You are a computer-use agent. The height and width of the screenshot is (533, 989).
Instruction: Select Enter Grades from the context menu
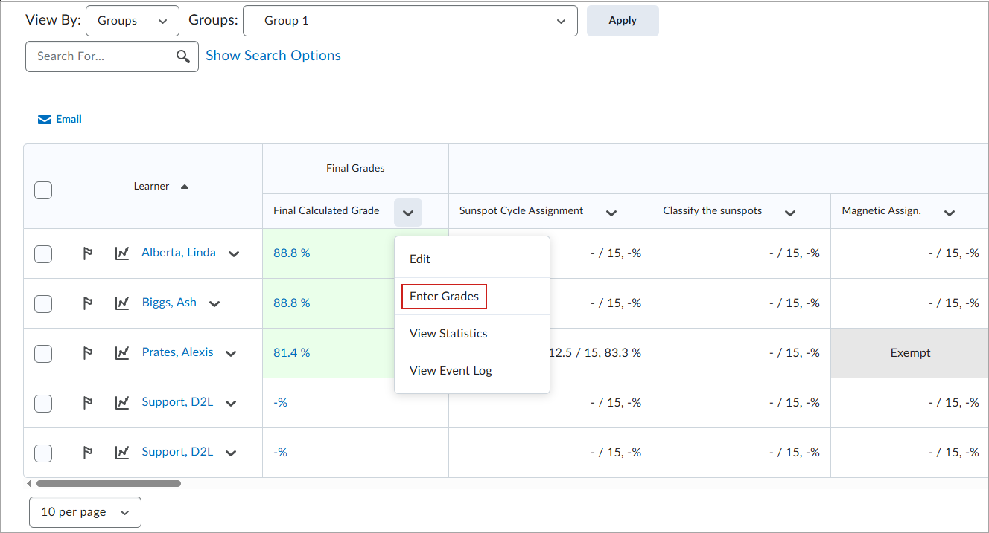point(444,296)
